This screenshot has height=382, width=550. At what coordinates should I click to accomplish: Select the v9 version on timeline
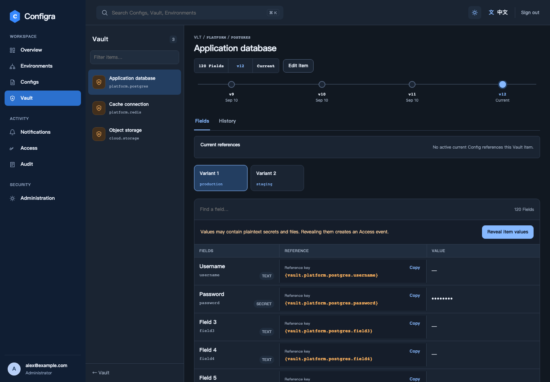(x=231, y=84)
